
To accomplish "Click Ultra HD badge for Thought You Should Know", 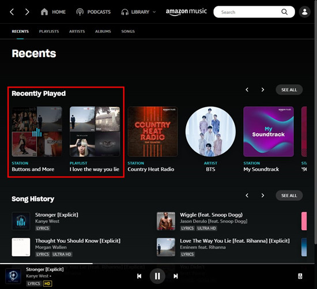I will point(62,254).
